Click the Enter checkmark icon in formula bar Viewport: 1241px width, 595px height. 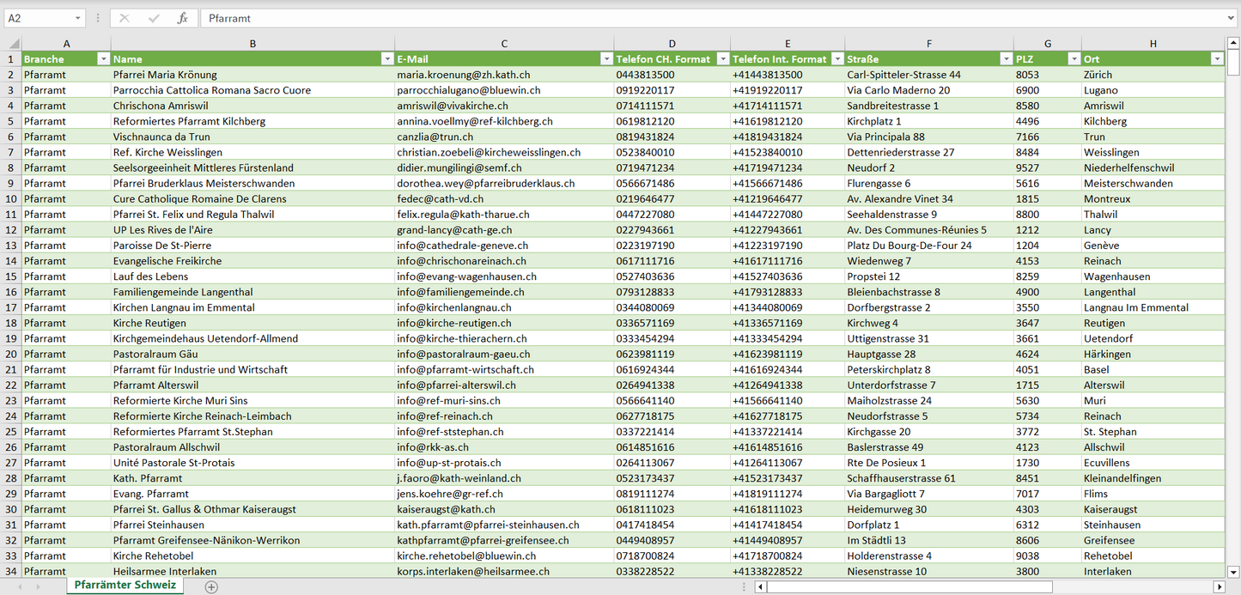point(154,18)
